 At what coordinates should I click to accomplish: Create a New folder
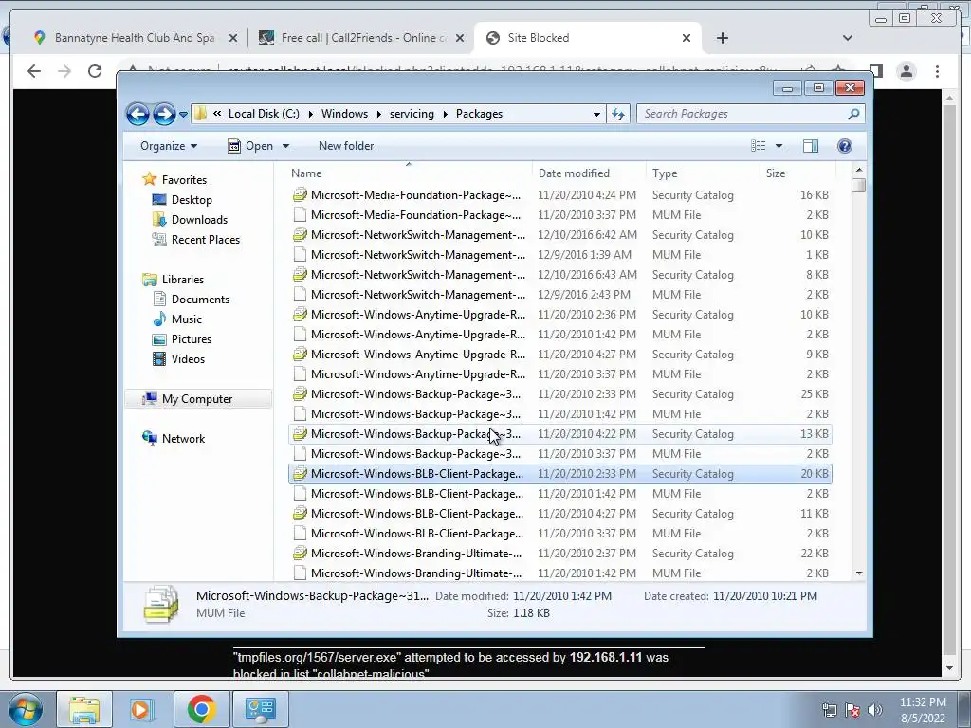coord(346,146)
